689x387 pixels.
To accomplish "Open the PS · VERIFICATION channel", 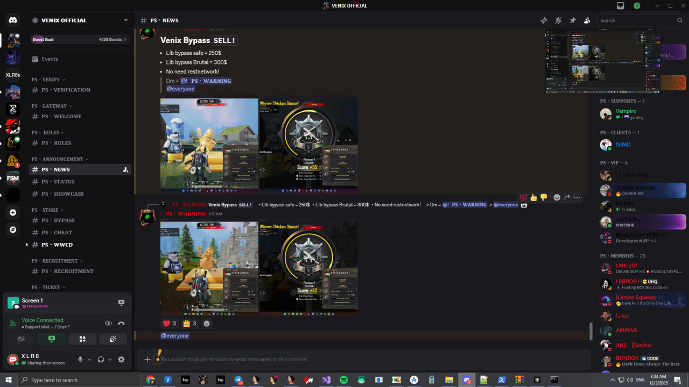I will click(x=80, y=90).
